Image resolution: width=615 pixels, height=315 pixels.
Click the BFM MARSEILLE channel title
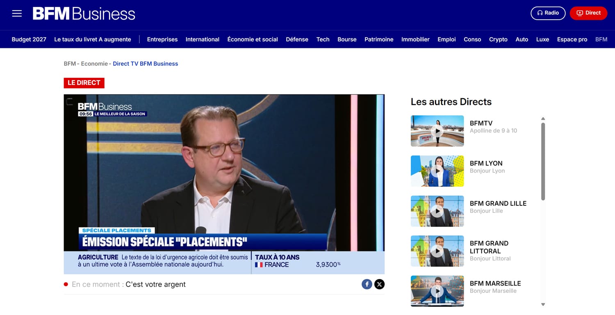(495, 283)
